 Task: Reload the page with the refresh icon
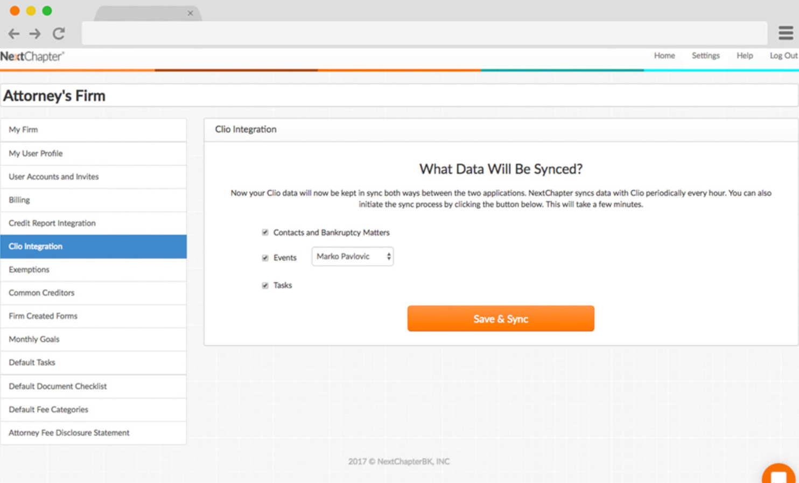pyautogui.click(x=59, y=34)
